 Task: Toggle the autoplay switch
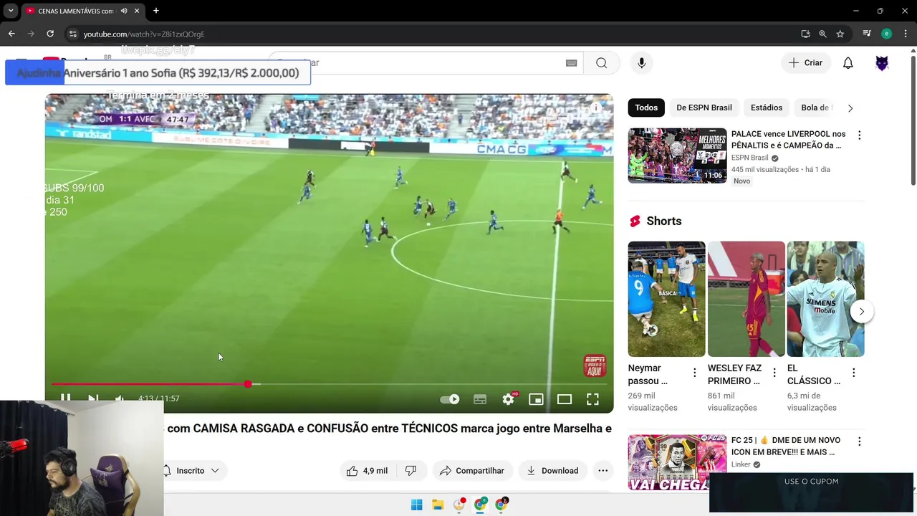tap(450, 399)
